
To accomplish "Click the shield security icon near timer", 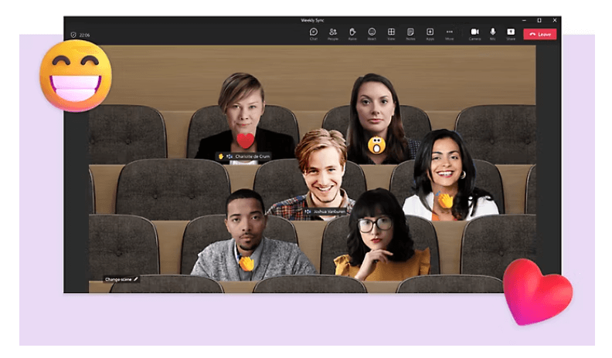I will [73, 35].
